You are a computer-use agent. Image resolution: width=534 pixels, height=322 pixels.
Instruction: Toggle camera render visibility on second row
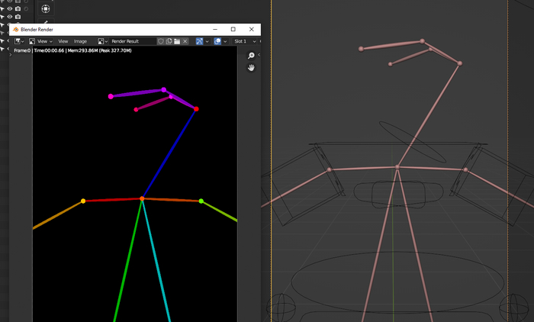18,8
